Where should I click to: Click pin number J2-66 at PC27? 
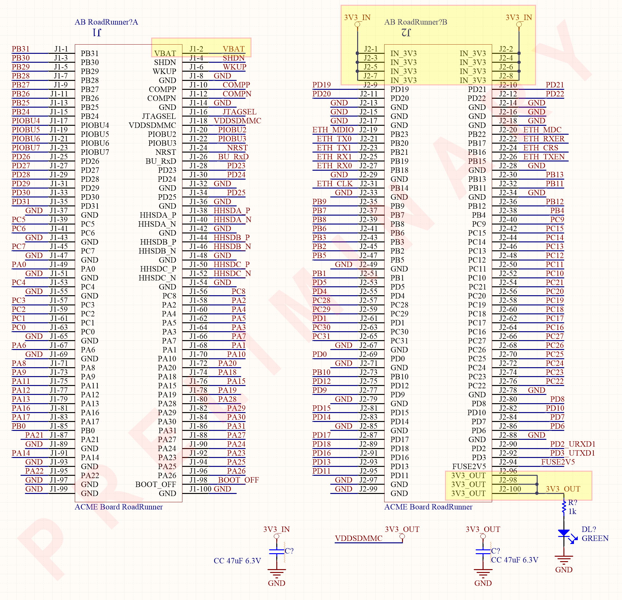pyautogui.click(x=508, y=336)
